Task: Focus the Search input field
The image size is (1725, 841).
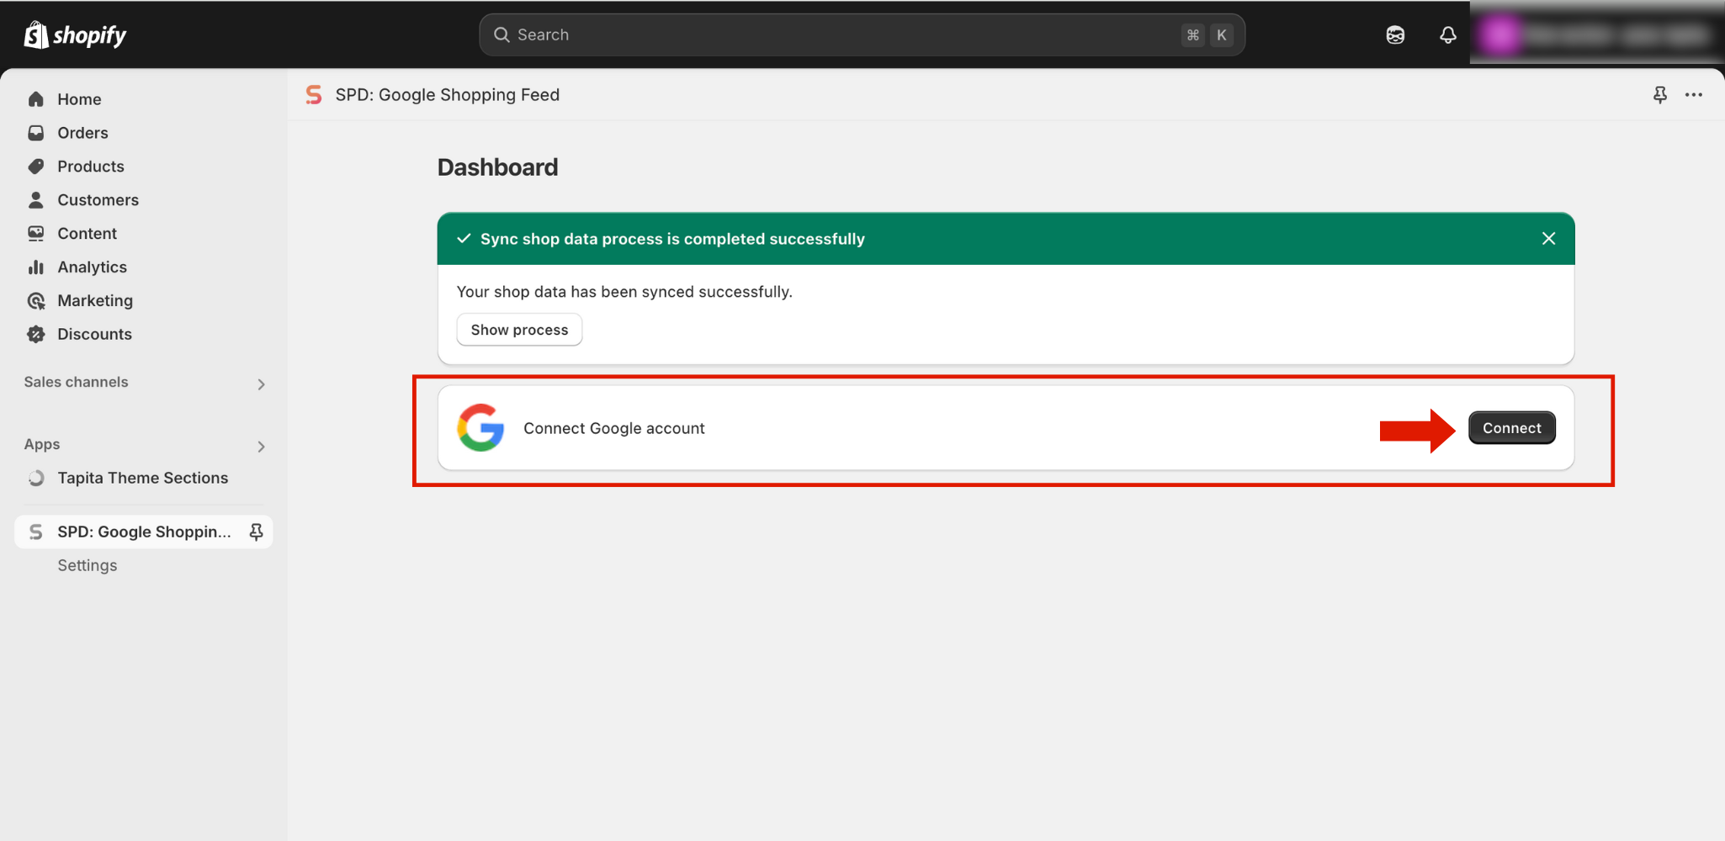Action: click(862, 34)
